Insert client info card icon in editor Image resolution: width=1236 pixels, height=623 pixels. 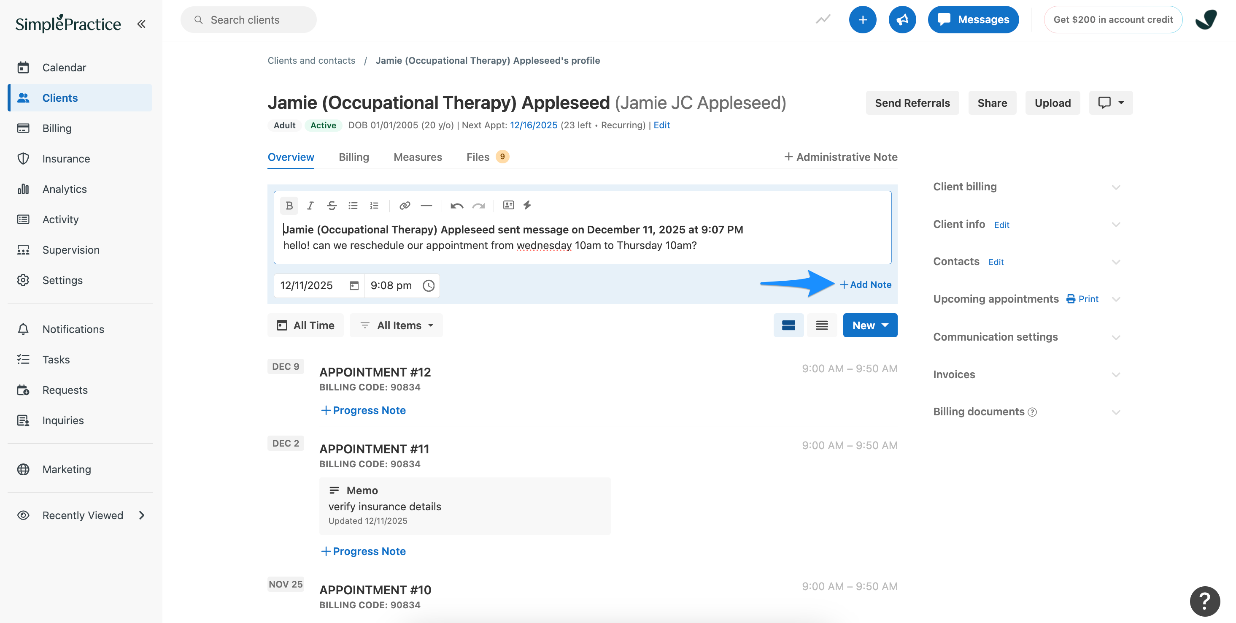pyautogui.click(x=508, y=205)
